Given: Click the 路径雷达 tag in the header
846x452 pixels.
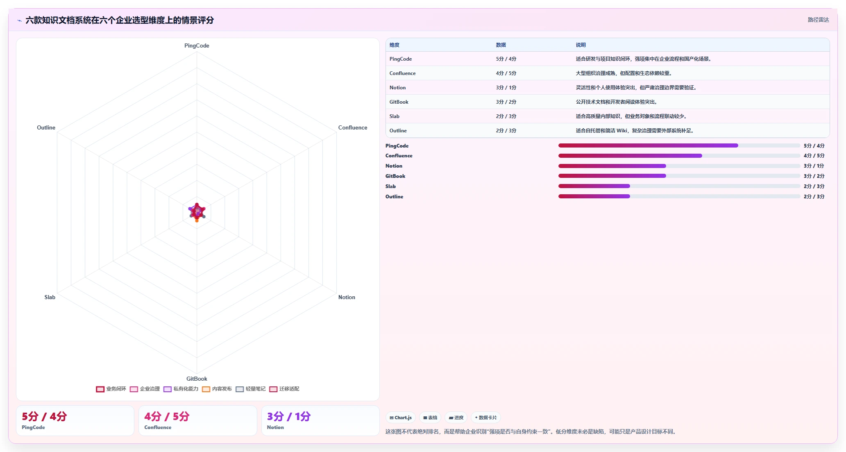Looking at the screenshot, I should 818,20.
